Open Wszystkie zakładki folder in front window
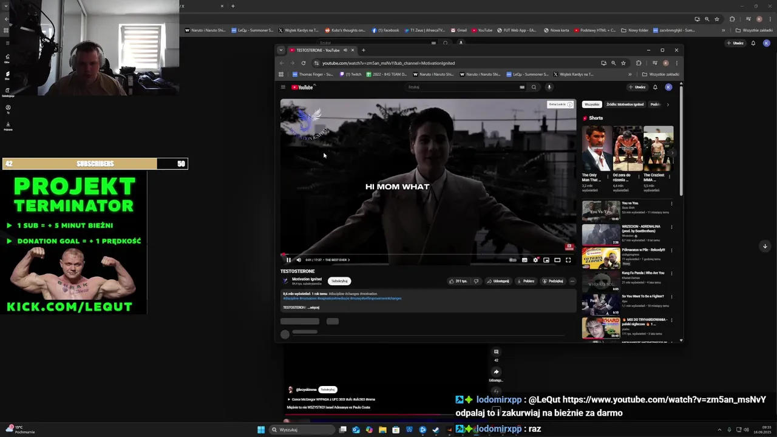The width and height of the screenshot is (777, 437). pyautogui.click(x=660, y=75)
